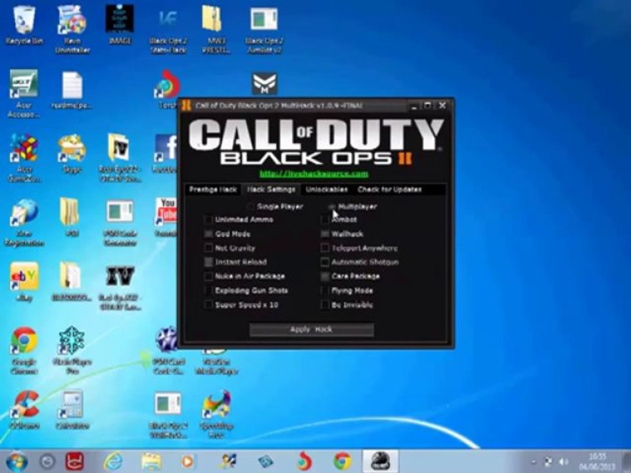631x473 pixels.
Task: Launch the Acer GameZo... cube shortcut
Action: [24, 158]
